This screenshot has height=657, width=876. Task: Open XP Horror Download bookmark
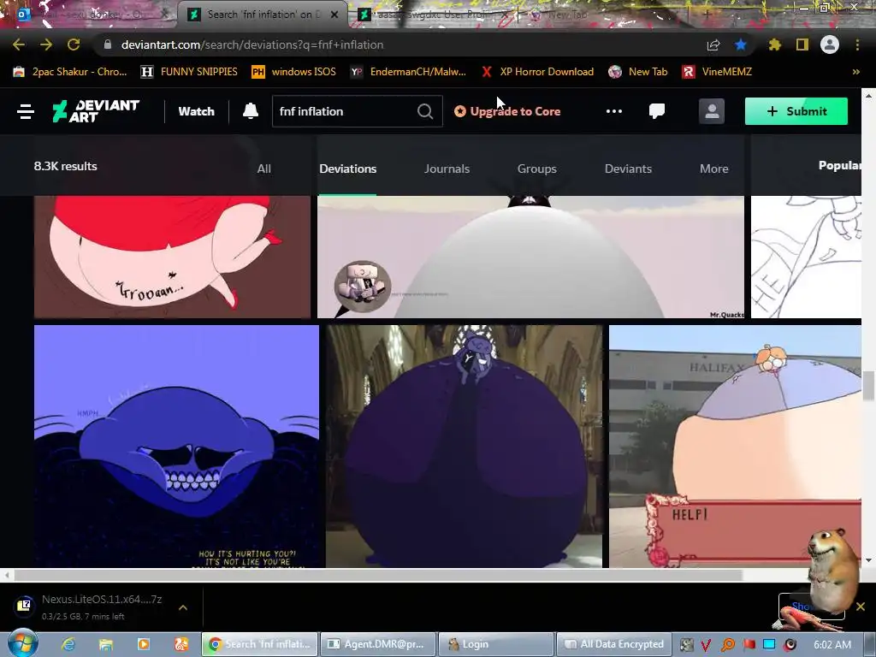point(537,72)
